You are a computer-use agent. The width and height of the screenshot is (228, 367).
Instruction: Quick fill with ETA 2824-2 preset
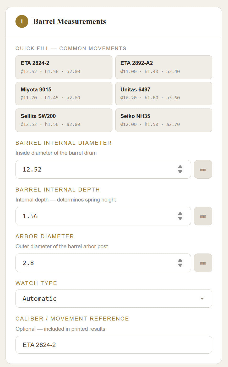pos(64,67)
